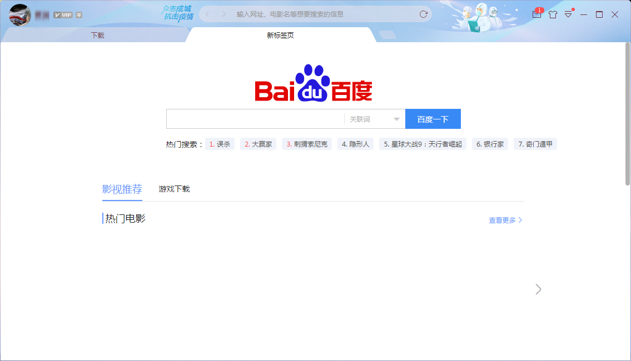Open the skin theme shirt icon
The height and width of the screenshot is (361, 631).
[x=553, y=14]
